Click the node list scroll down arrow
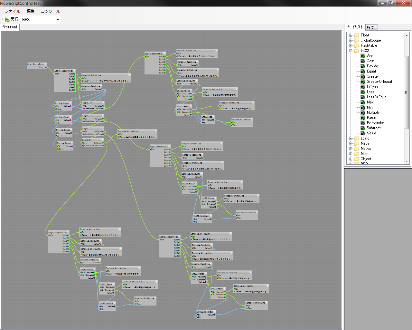 tap(407, 161)
